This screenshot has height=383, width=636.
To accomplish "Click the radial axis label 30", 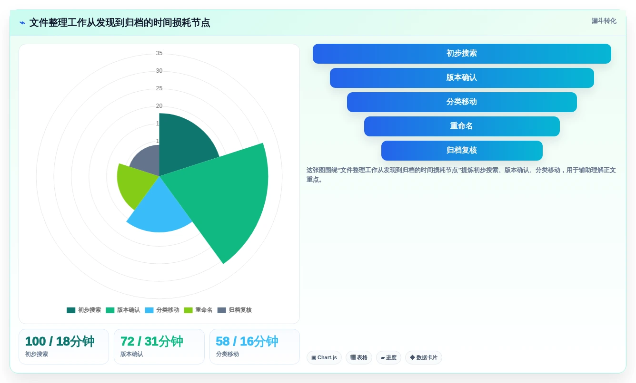I will [159, 71].
